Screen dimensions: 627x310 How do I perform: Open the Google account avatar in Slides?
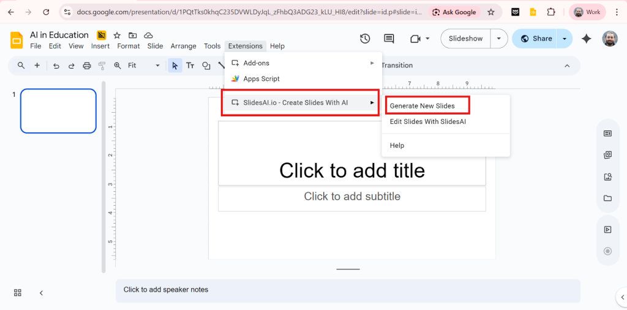click(x=609, y=39)
